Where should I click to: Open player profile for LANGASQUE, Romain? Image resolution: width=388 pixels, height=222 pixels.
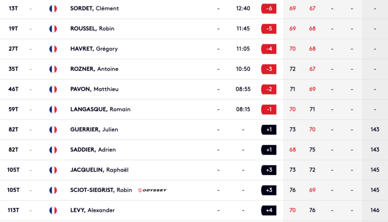[100, 109]
